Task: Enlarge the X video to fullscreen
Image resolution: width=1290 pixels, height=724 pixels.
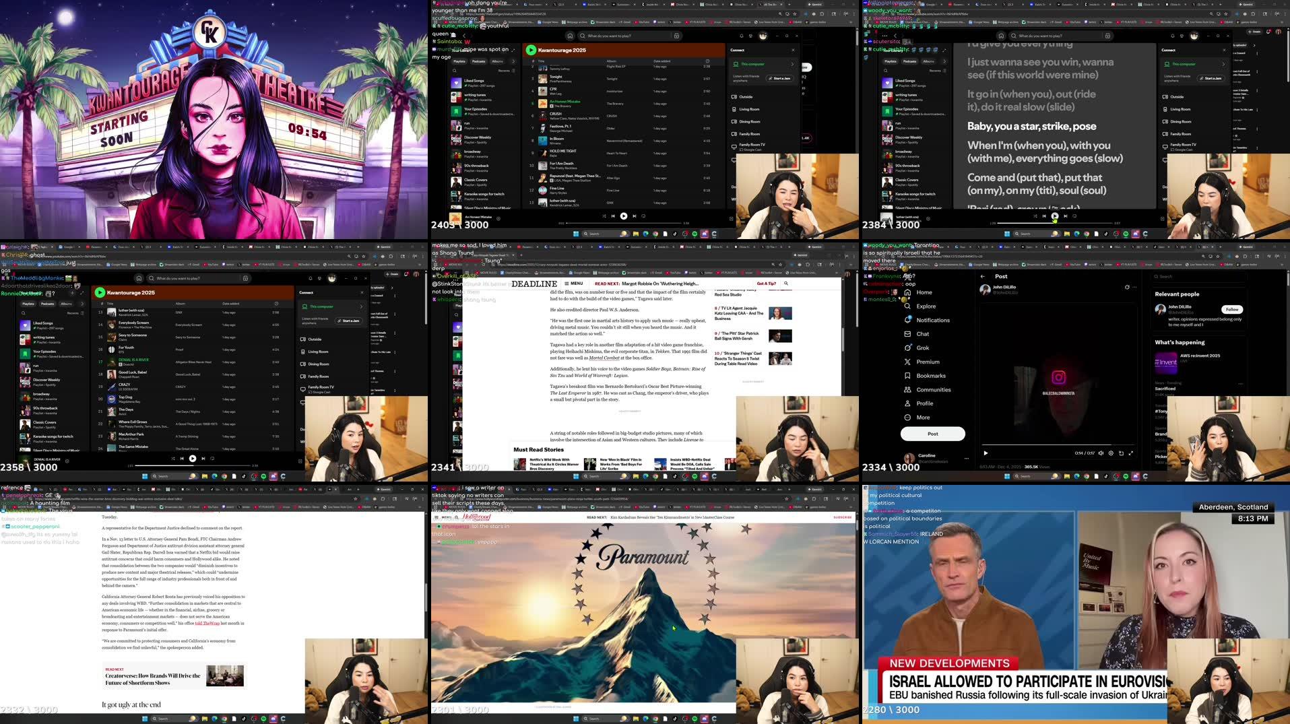Action: (1131, 453)
